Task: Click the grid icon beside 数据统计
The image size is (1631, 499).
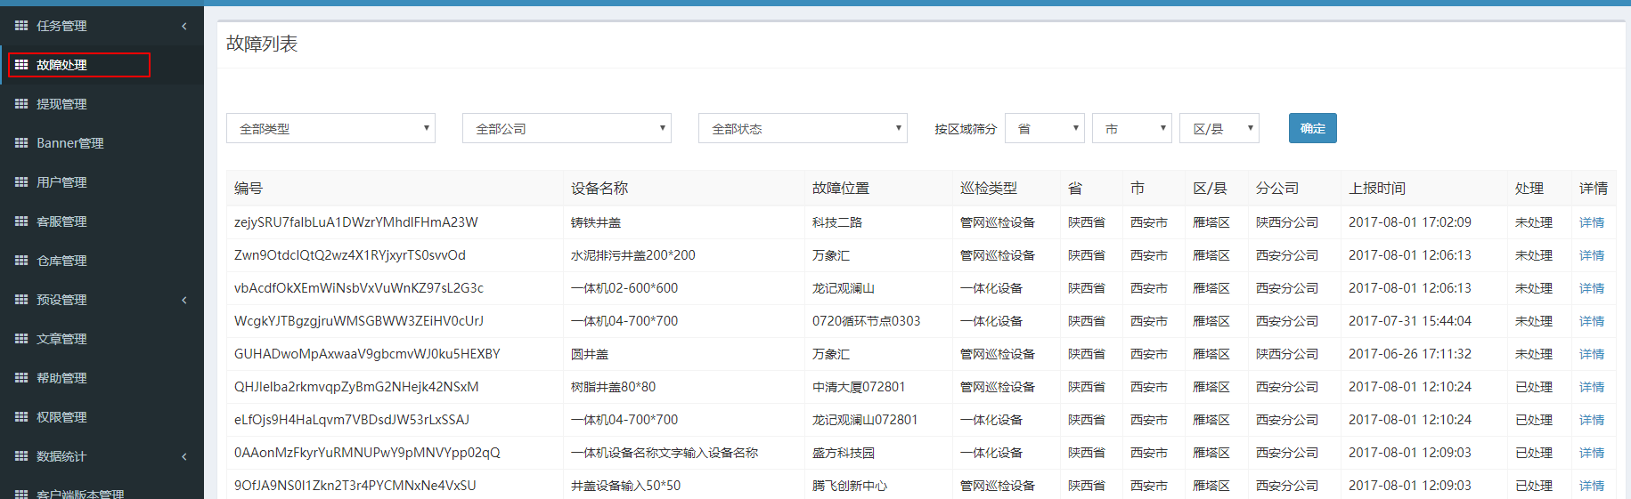Action: click(21, 456)
